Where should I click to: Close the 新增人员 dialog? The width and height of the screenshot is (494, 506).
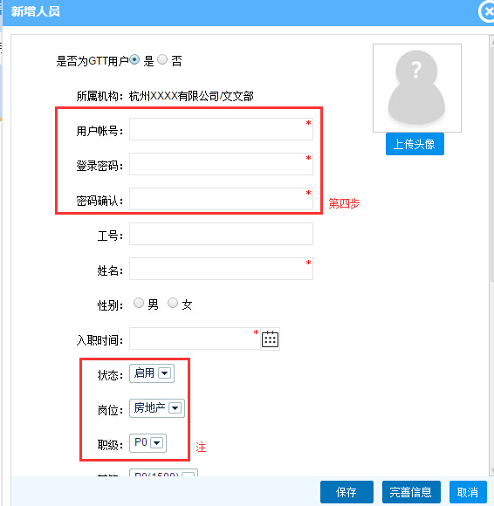click(x=487, y=11)
